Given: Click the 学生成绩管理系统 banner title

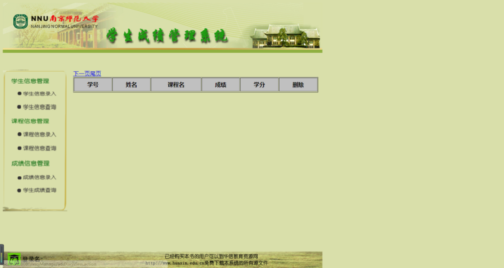Looking at the screenshot, I should pos(167,36).
